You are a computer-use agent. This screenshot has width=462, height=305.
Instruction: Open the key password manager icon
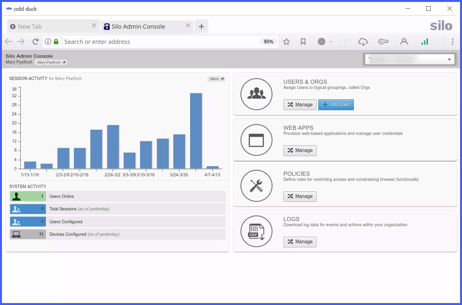pyautogui.click(x=383, y=41)
